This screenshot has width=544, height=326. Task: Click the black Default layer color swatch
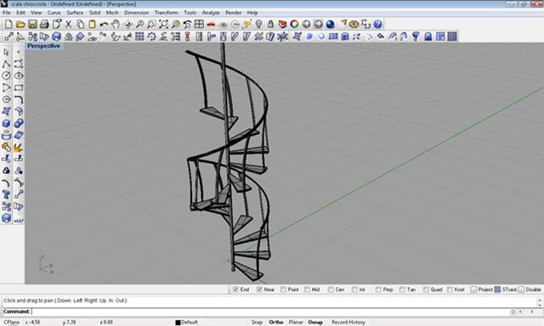(178, 323)
